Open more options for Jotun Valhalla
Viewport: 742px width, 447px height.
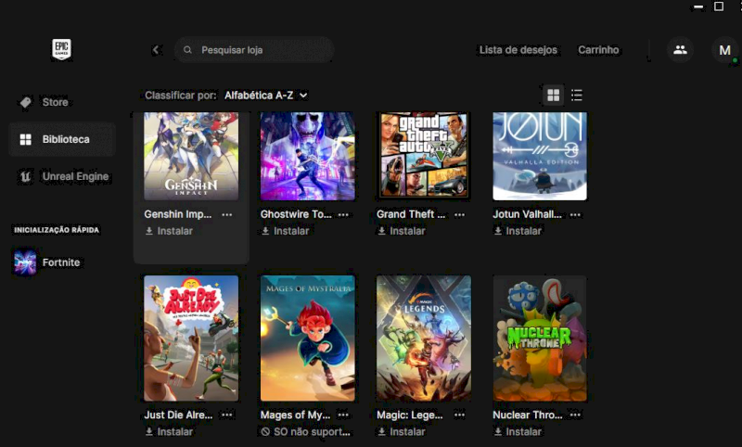click(x=575, y=215)
